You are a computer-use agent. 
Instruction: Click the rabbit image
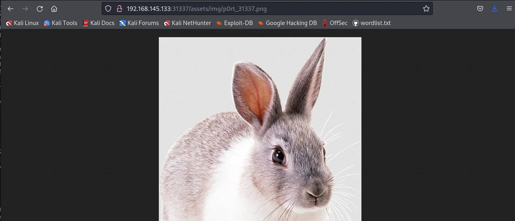(x=260, y=129)
